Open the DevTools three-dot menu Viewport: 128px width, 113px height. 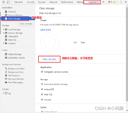[x=121, y=2]
